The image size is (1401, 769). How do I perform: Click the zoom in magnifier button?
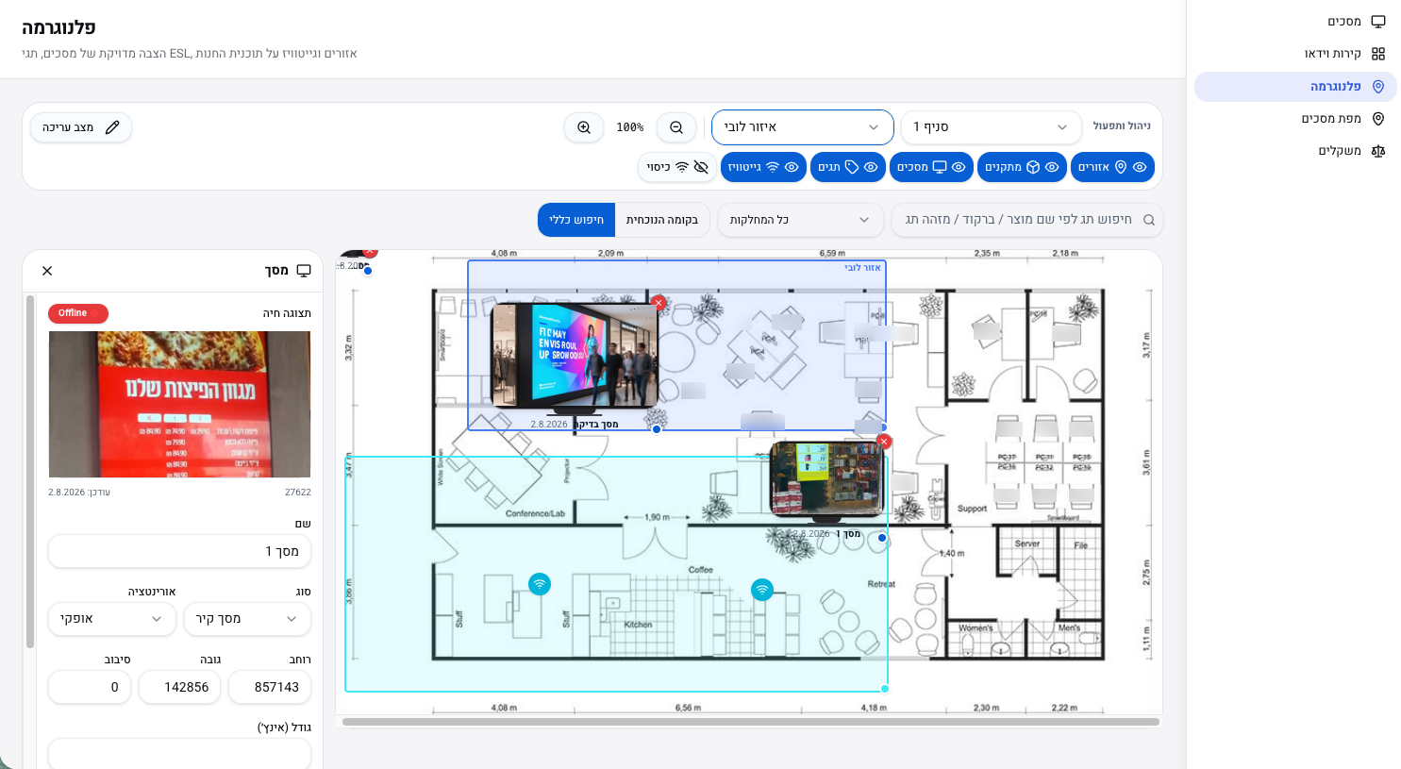(x=584, y=127)
